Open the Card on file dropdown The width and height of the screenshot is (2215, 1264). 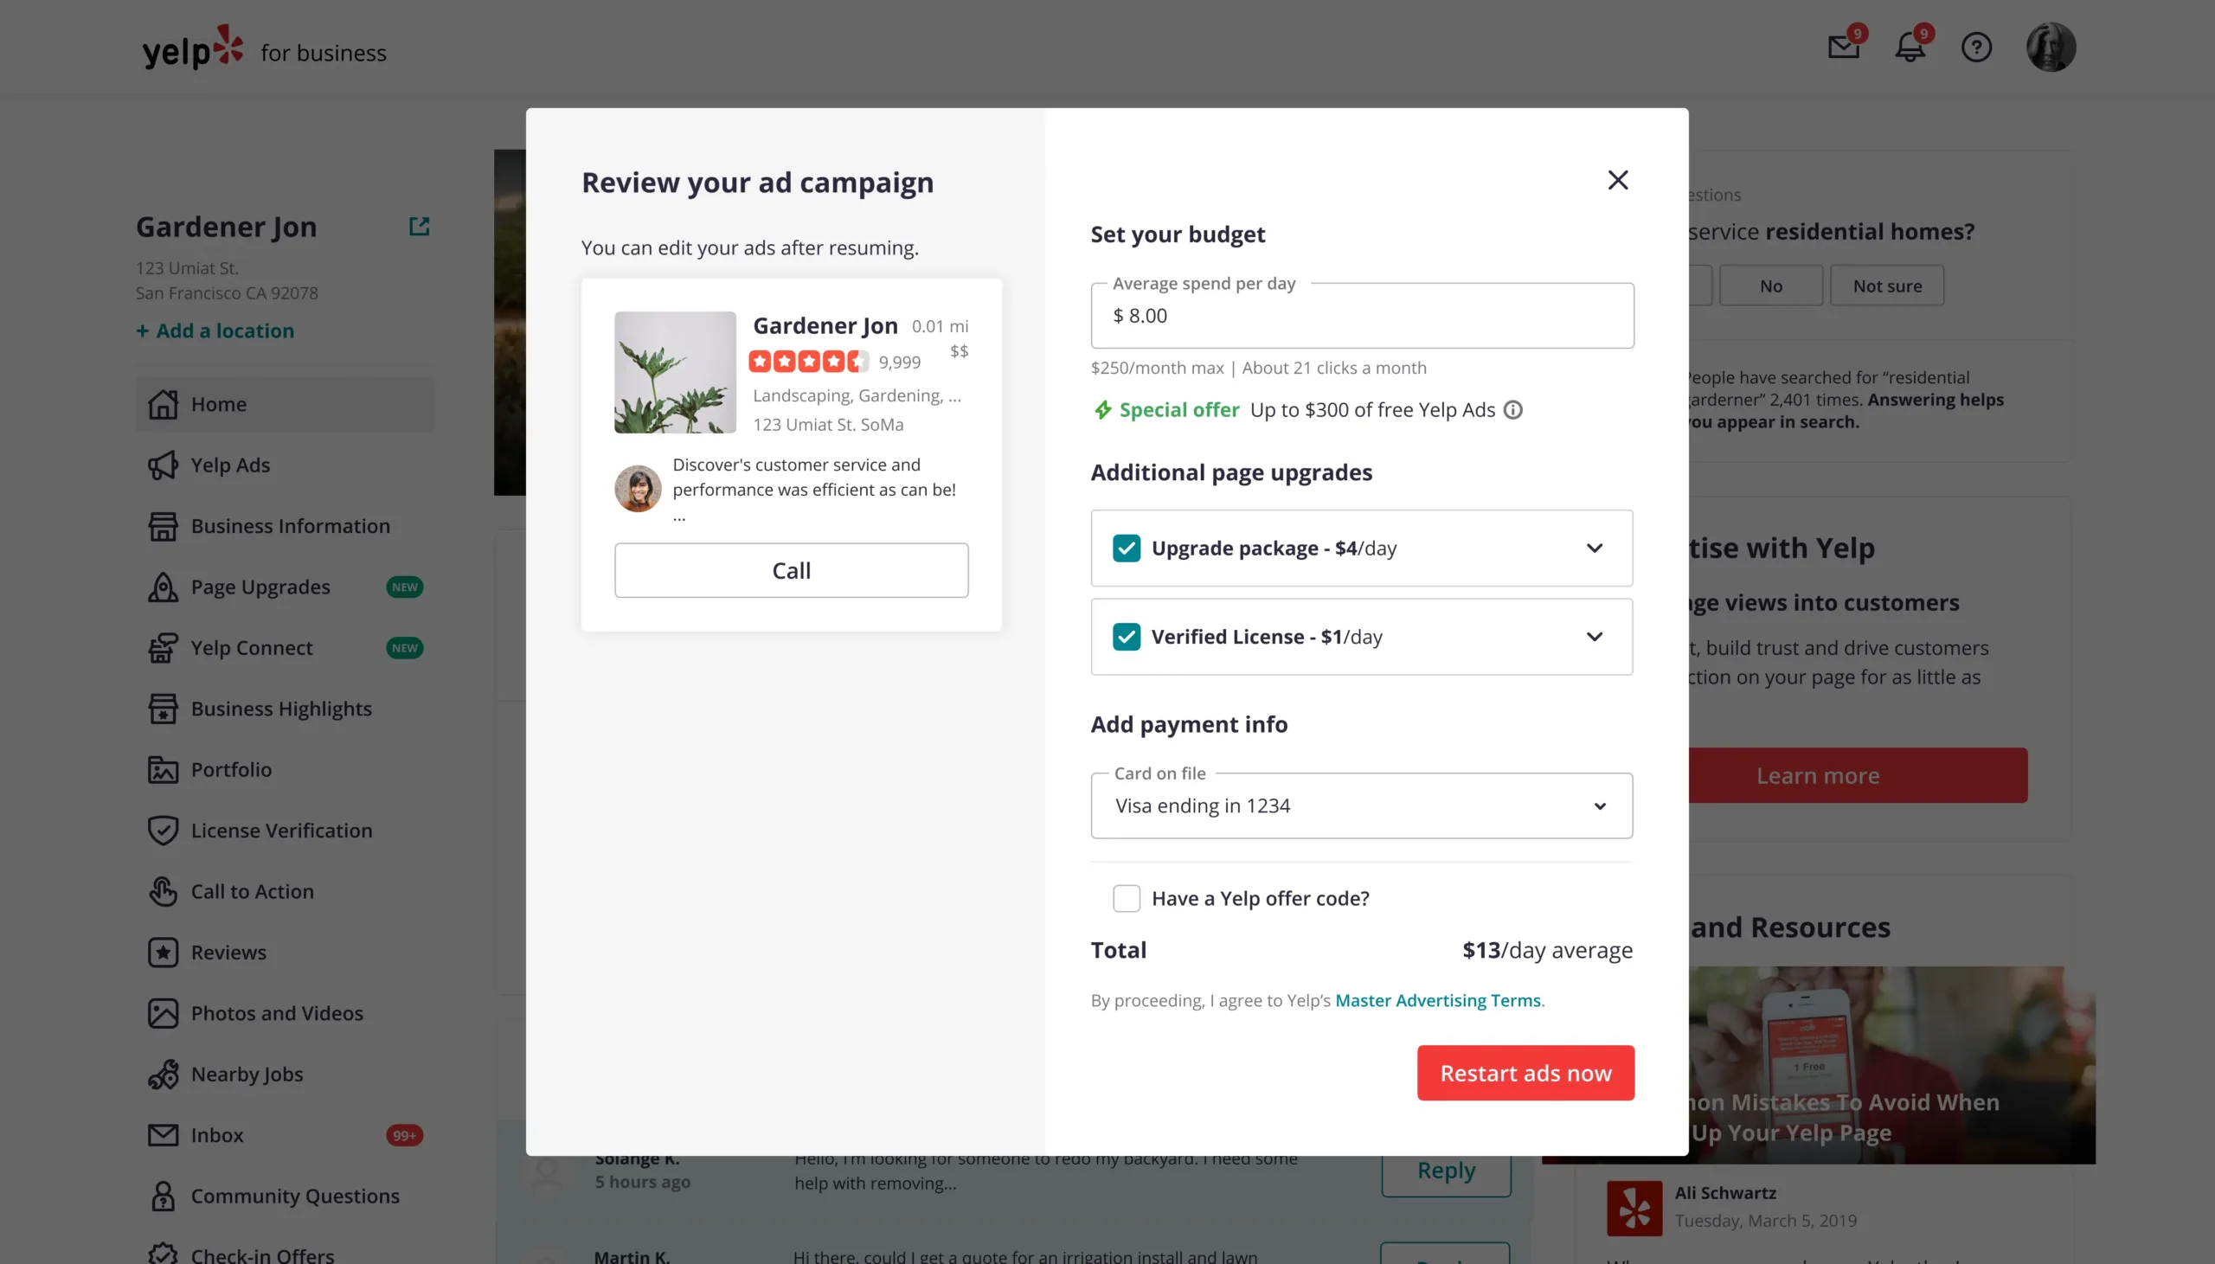[x=1362, y=806]
